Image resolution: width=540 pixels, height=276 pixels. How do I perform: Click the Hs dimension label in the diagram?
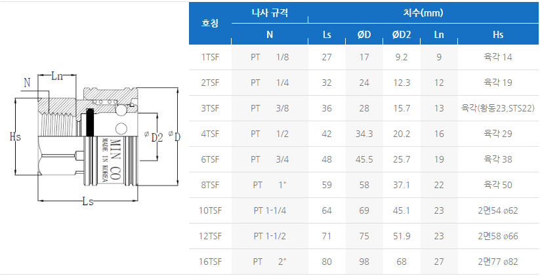pyautogui.click(x=16, y=137)
